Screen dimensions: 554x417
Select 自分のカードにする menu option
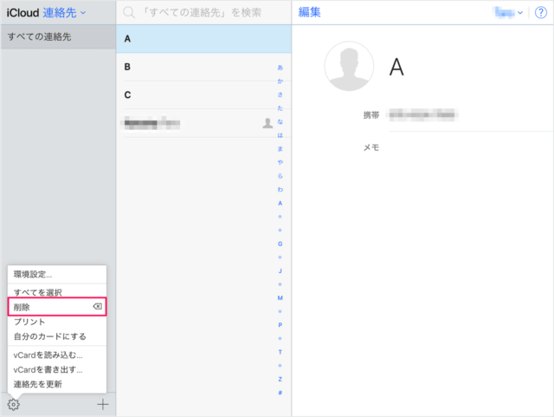(x=50, y=336)
